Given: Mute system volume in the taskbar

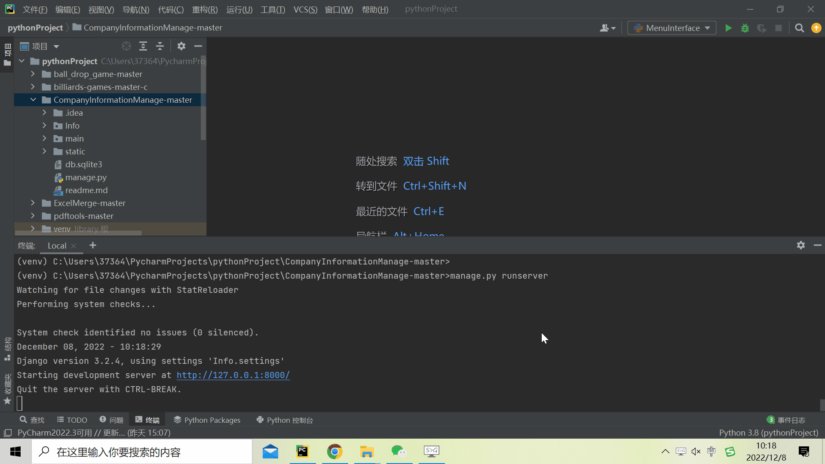Looking at the screenshot, I should [x=696, y=452].
